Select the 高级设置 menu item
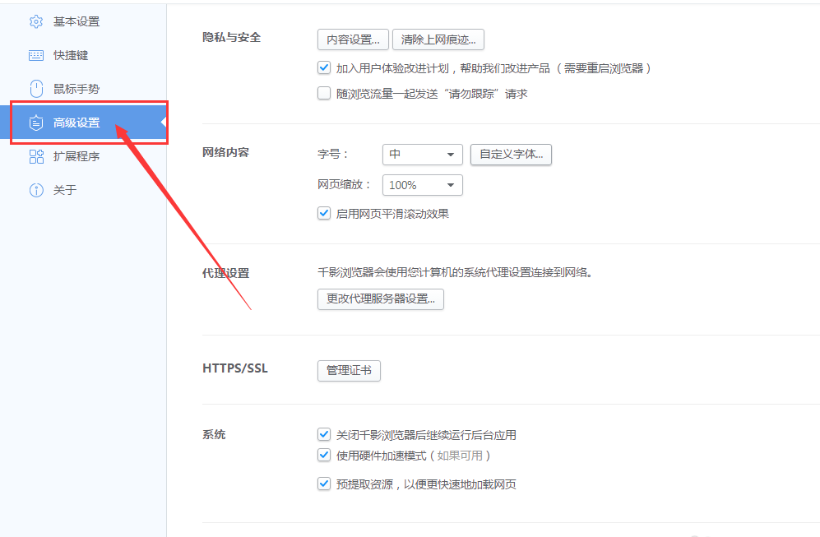 coord(84,123)
